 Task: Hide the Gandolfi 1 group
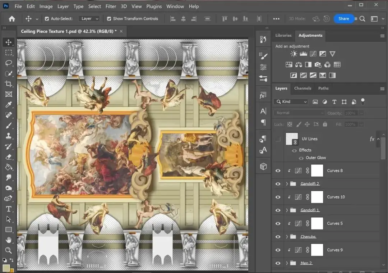[x=278, y=210]
